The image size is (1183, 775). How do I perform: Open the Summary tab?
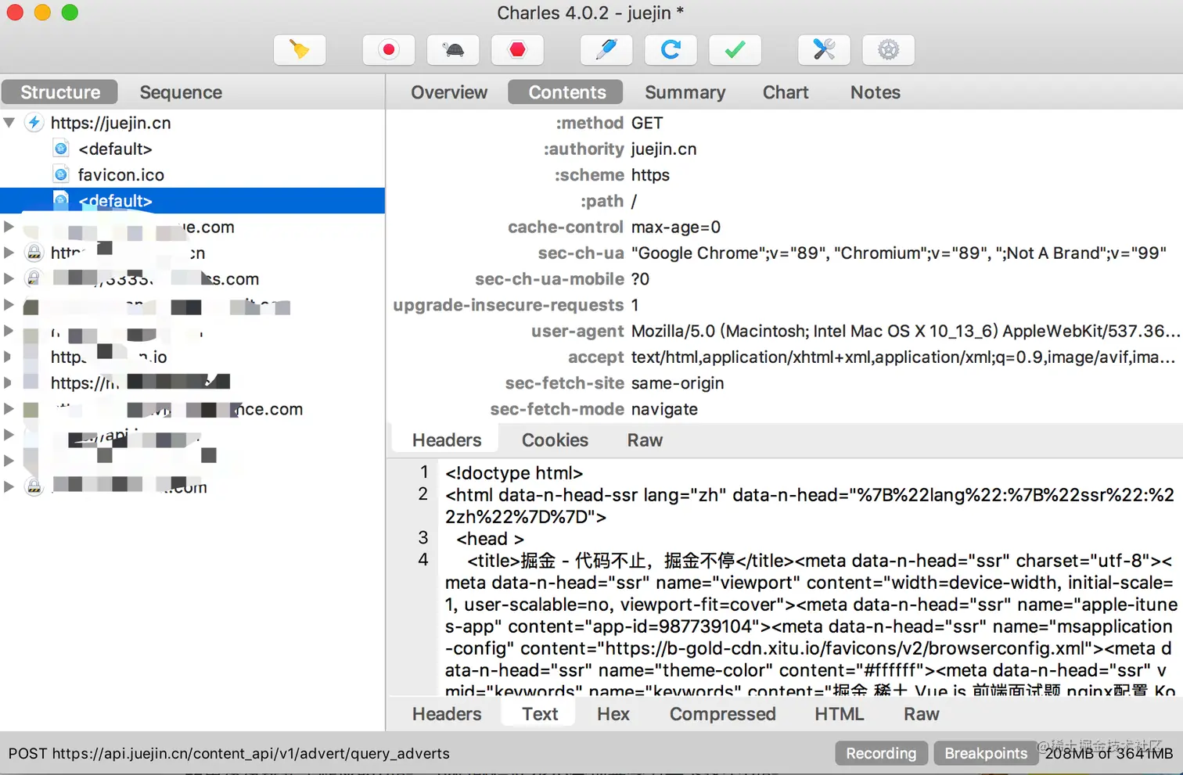click(685, 92)
